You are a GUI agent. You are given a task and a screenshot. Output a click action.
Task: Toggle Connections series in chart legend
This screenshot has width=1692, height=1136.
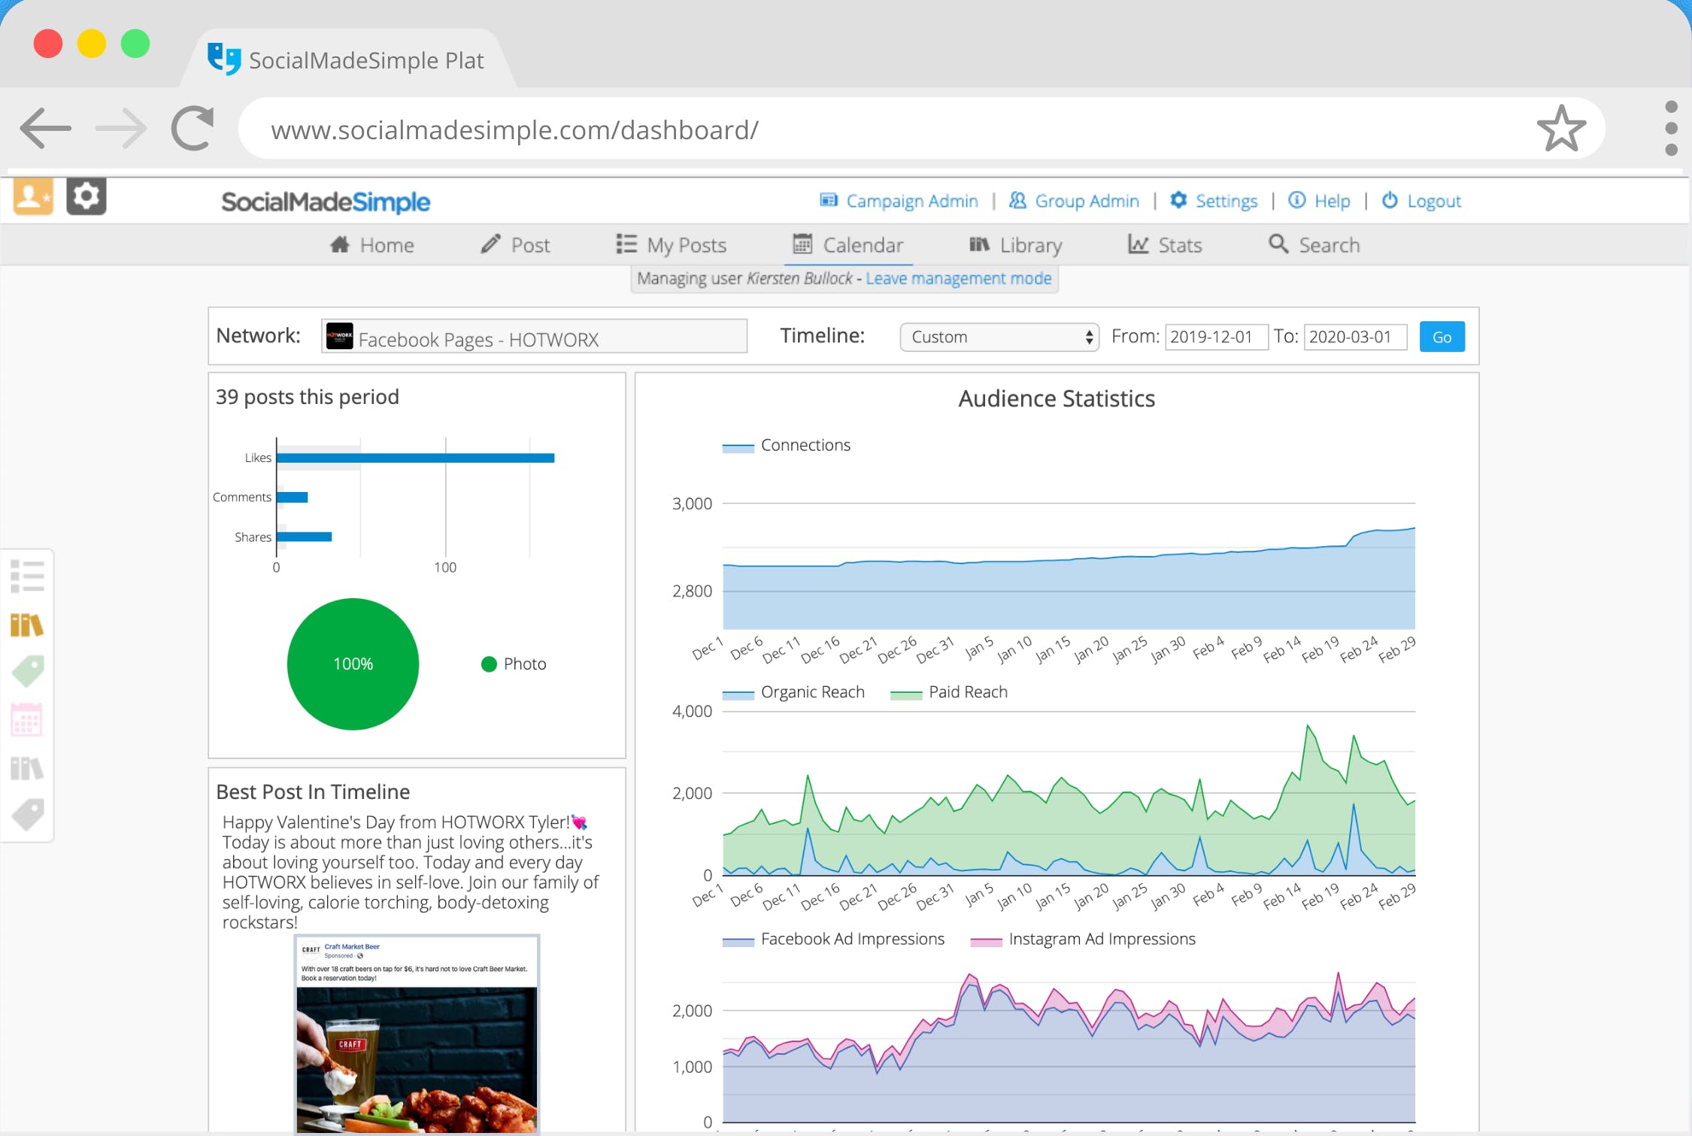804,445
